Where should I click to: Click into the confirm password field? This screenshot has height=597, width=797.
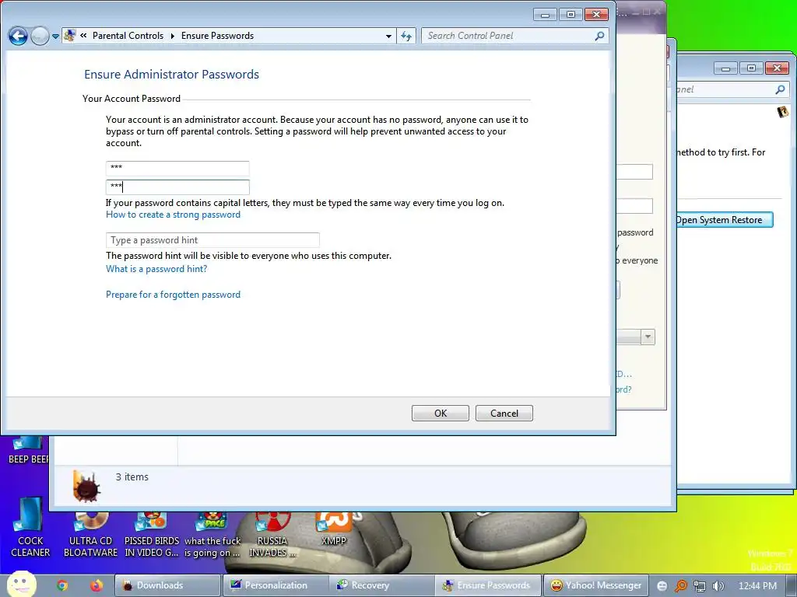[x=177, y=187]
